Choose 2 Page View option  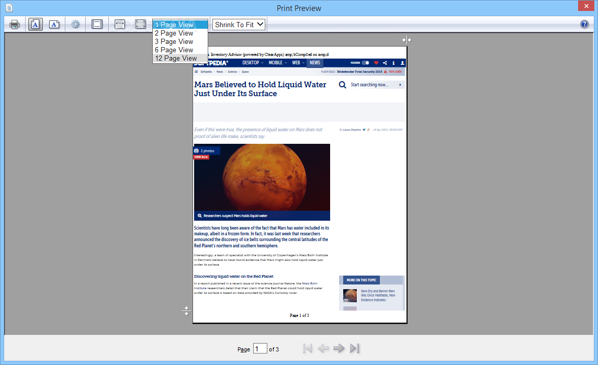point(180,33)
